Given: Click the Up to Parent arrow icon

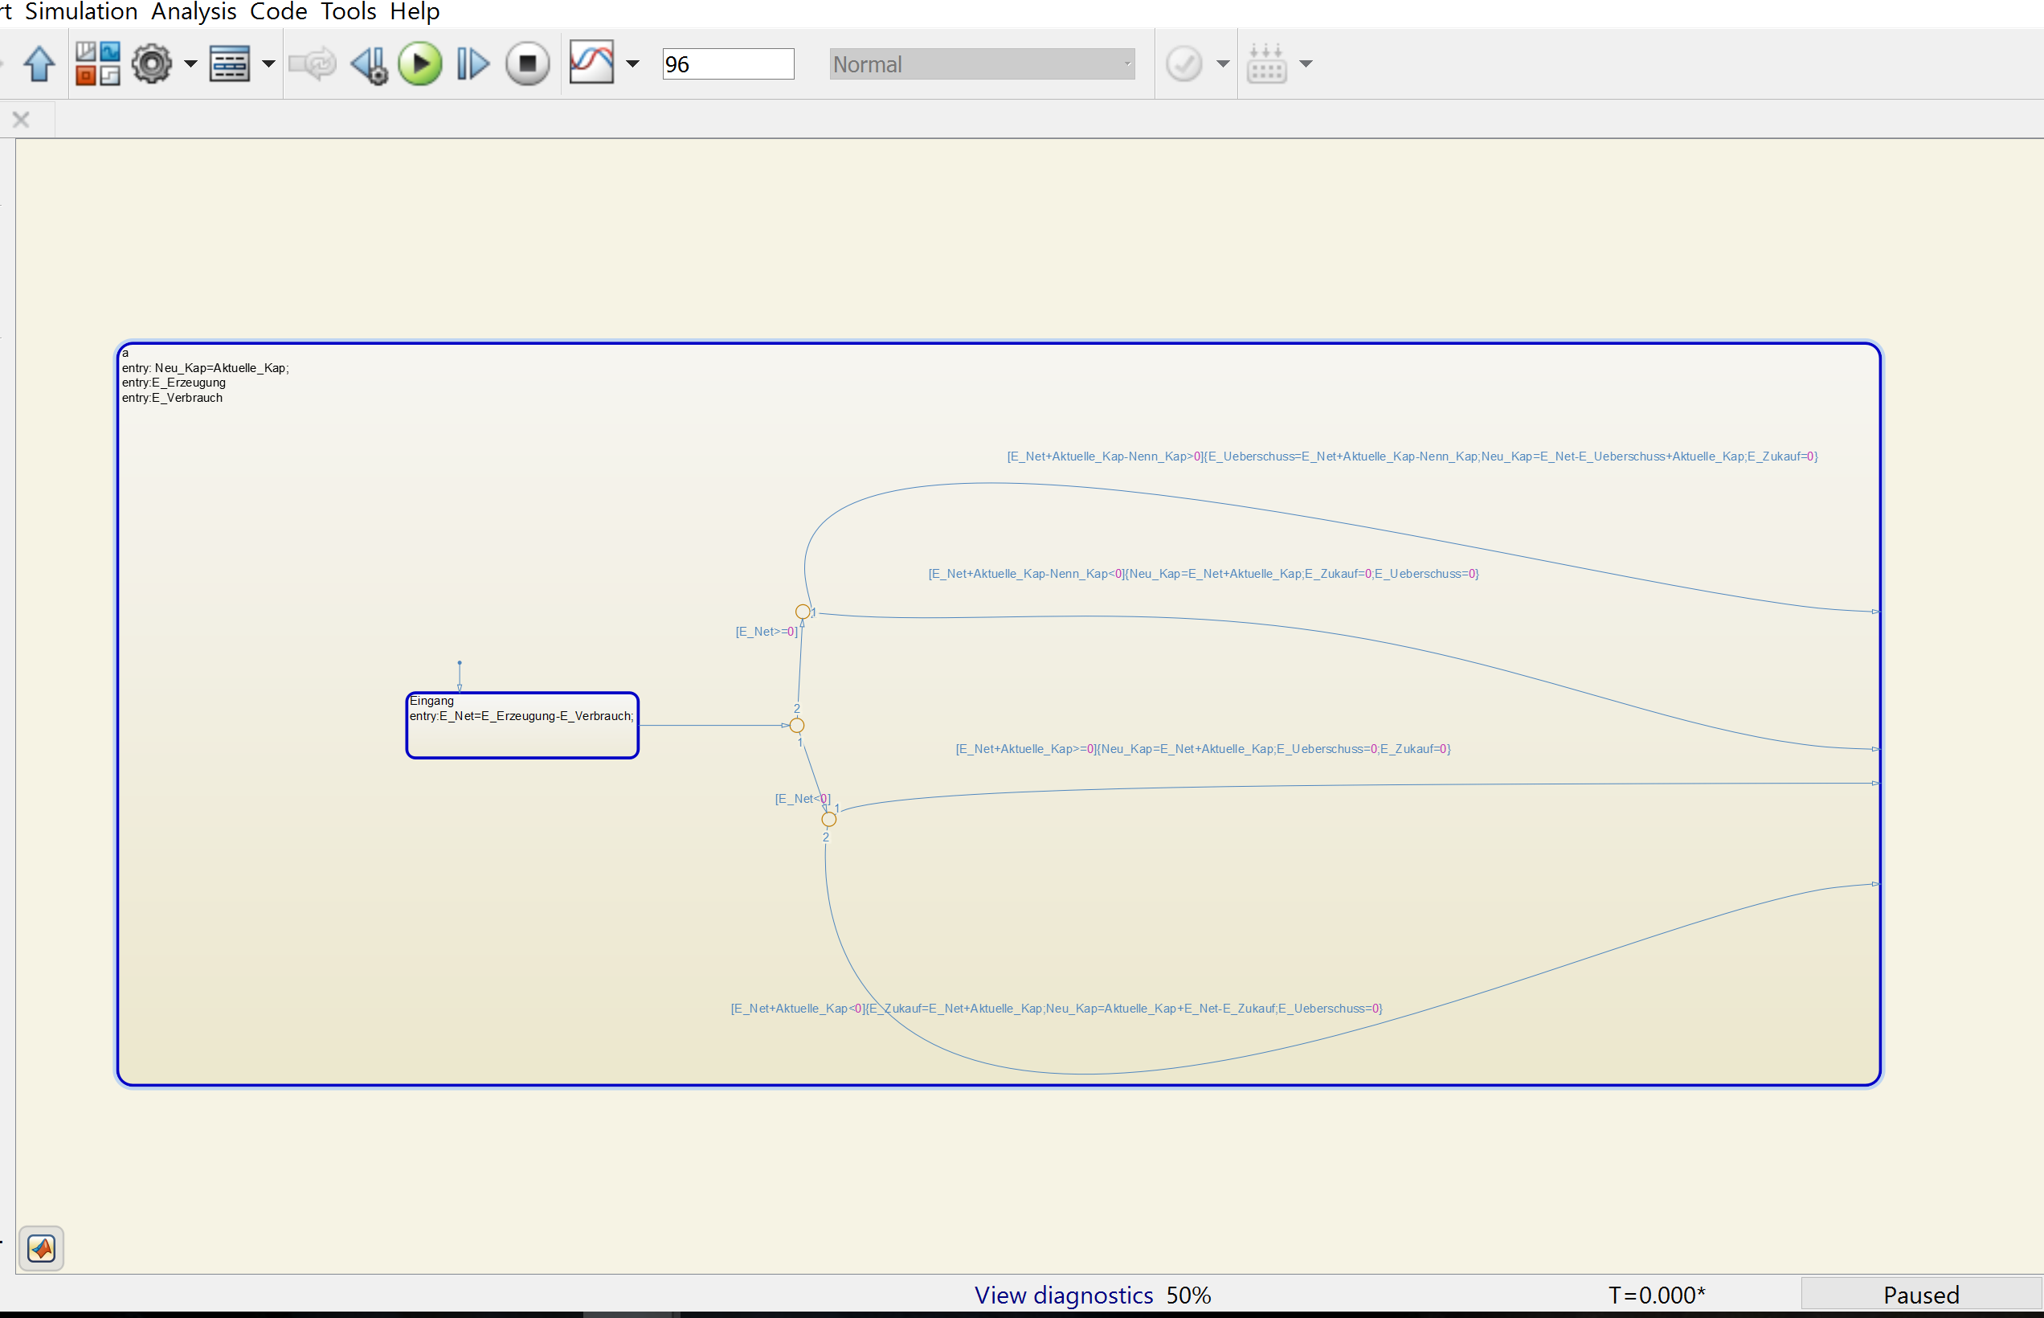Looking at the screenshot, I should (39, 64).
